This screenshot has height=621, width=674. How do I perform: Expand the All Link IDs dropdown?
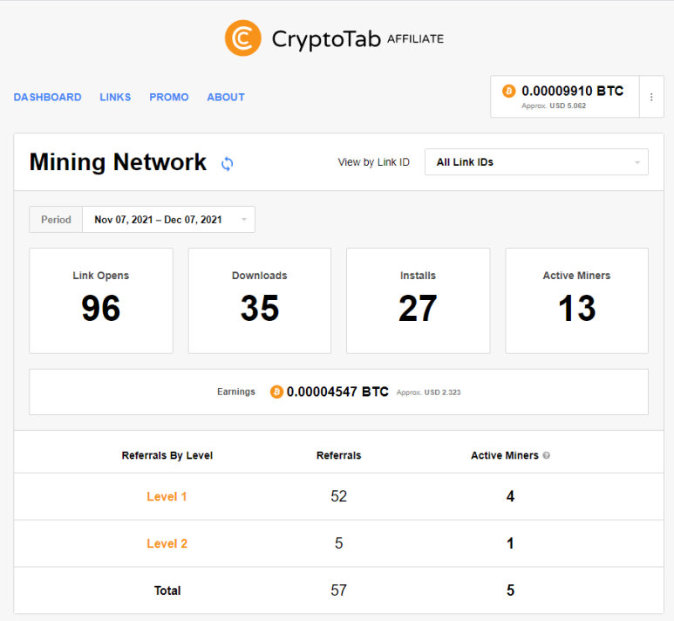[x=536, y=162]
